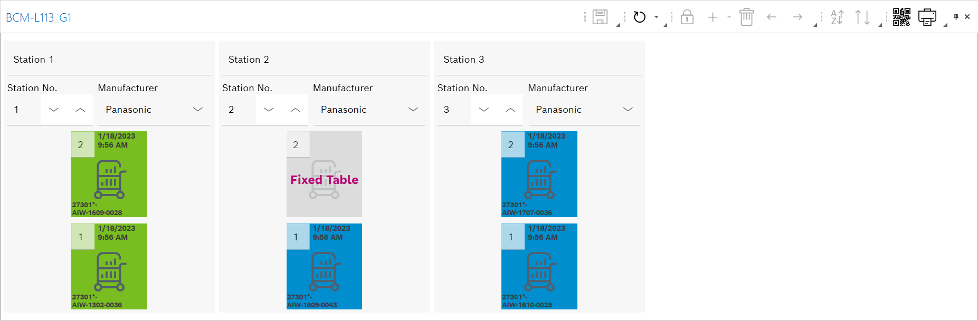Click the up-down arrows reorder icon
Image resolution: width=978 pixels, height=321 pixels.
coord(862,17)
